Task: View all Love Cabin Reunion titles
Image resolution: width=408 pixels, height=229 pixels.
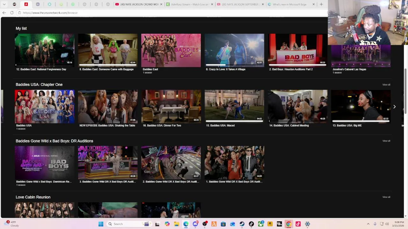Action: click(386, 197)
